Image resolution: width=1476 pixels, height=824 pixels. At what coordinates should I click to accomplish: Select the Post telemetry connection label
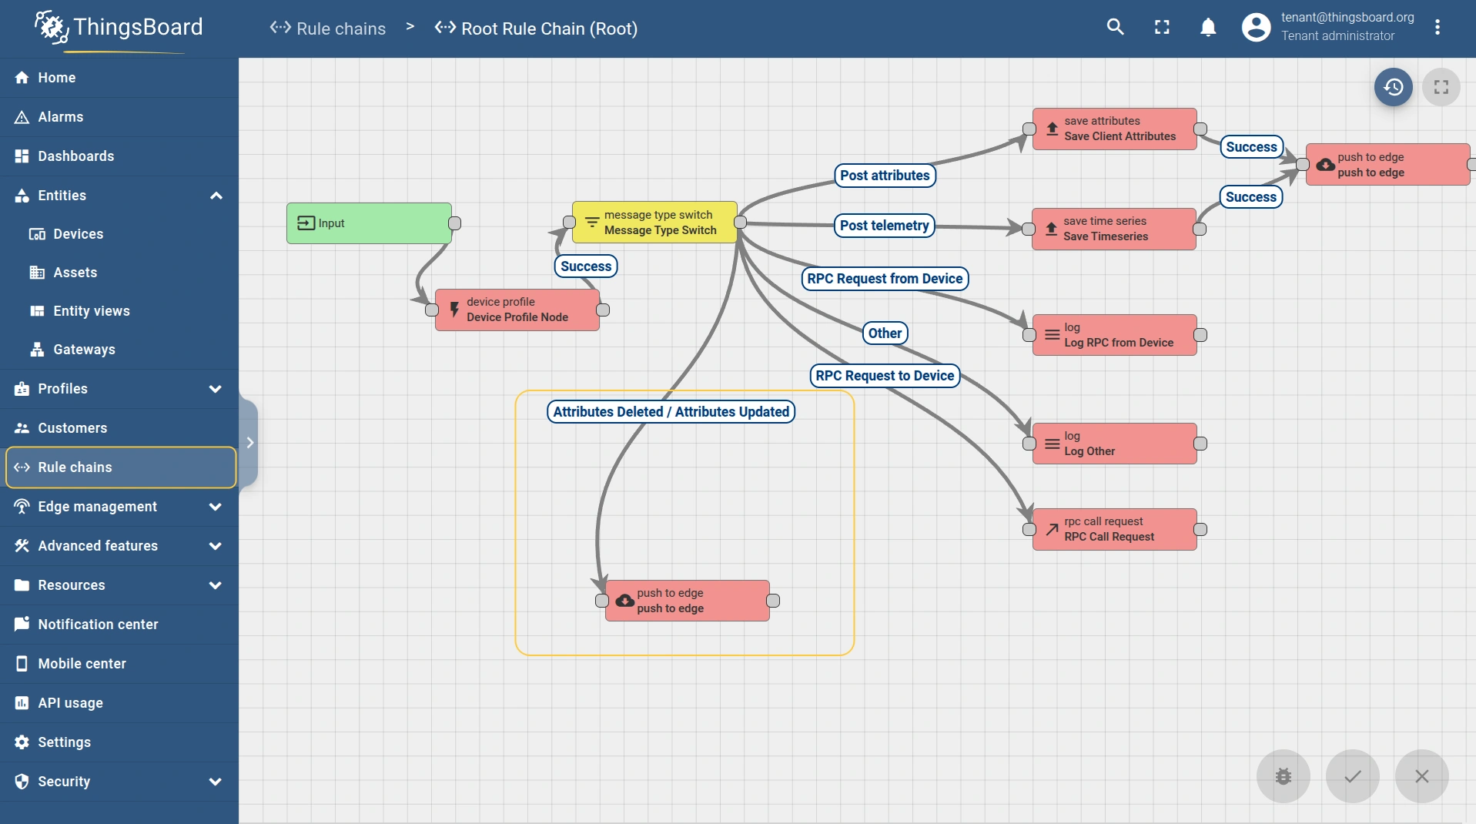[x=884, y=226]
